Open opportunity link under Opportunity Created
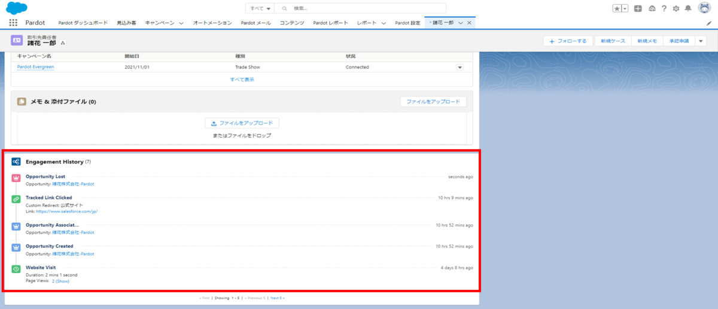This screenshot has width=718, height=309. pos(73,253)
